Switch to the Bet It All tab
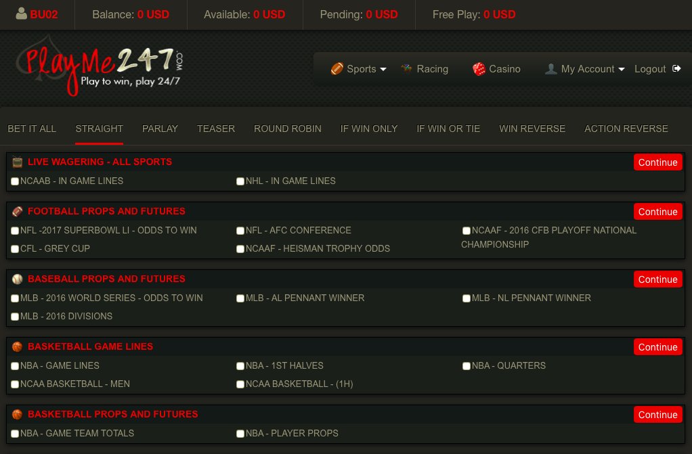Viewport: 692px width, 454px height. [x=32, y=129]
